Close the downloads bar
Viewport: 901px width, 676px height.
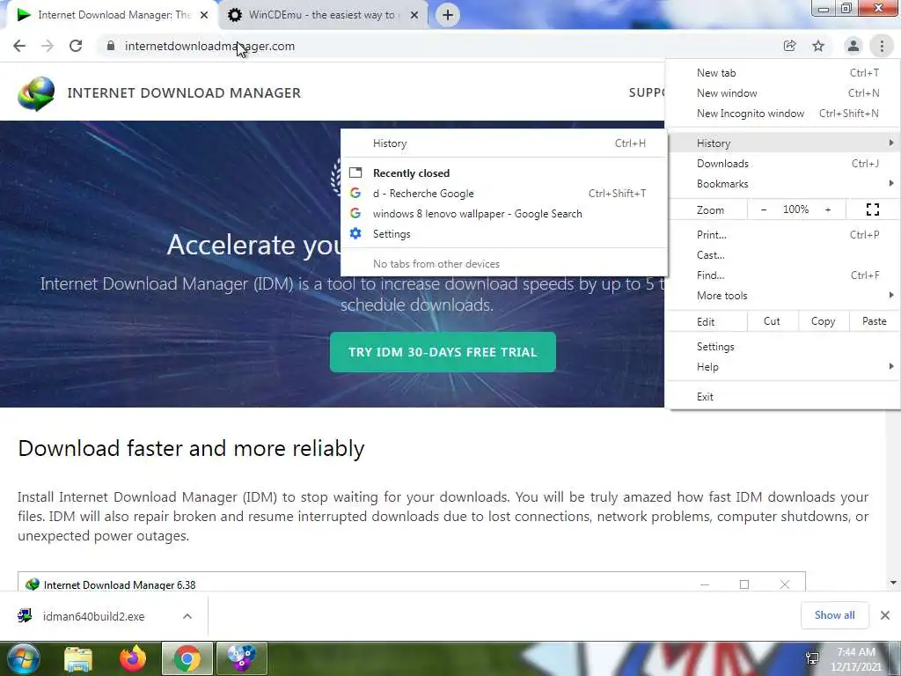[885, 615]
